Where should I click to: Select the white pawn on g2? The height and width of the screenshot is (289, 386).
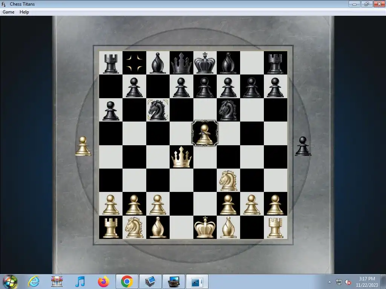[251, 205]
